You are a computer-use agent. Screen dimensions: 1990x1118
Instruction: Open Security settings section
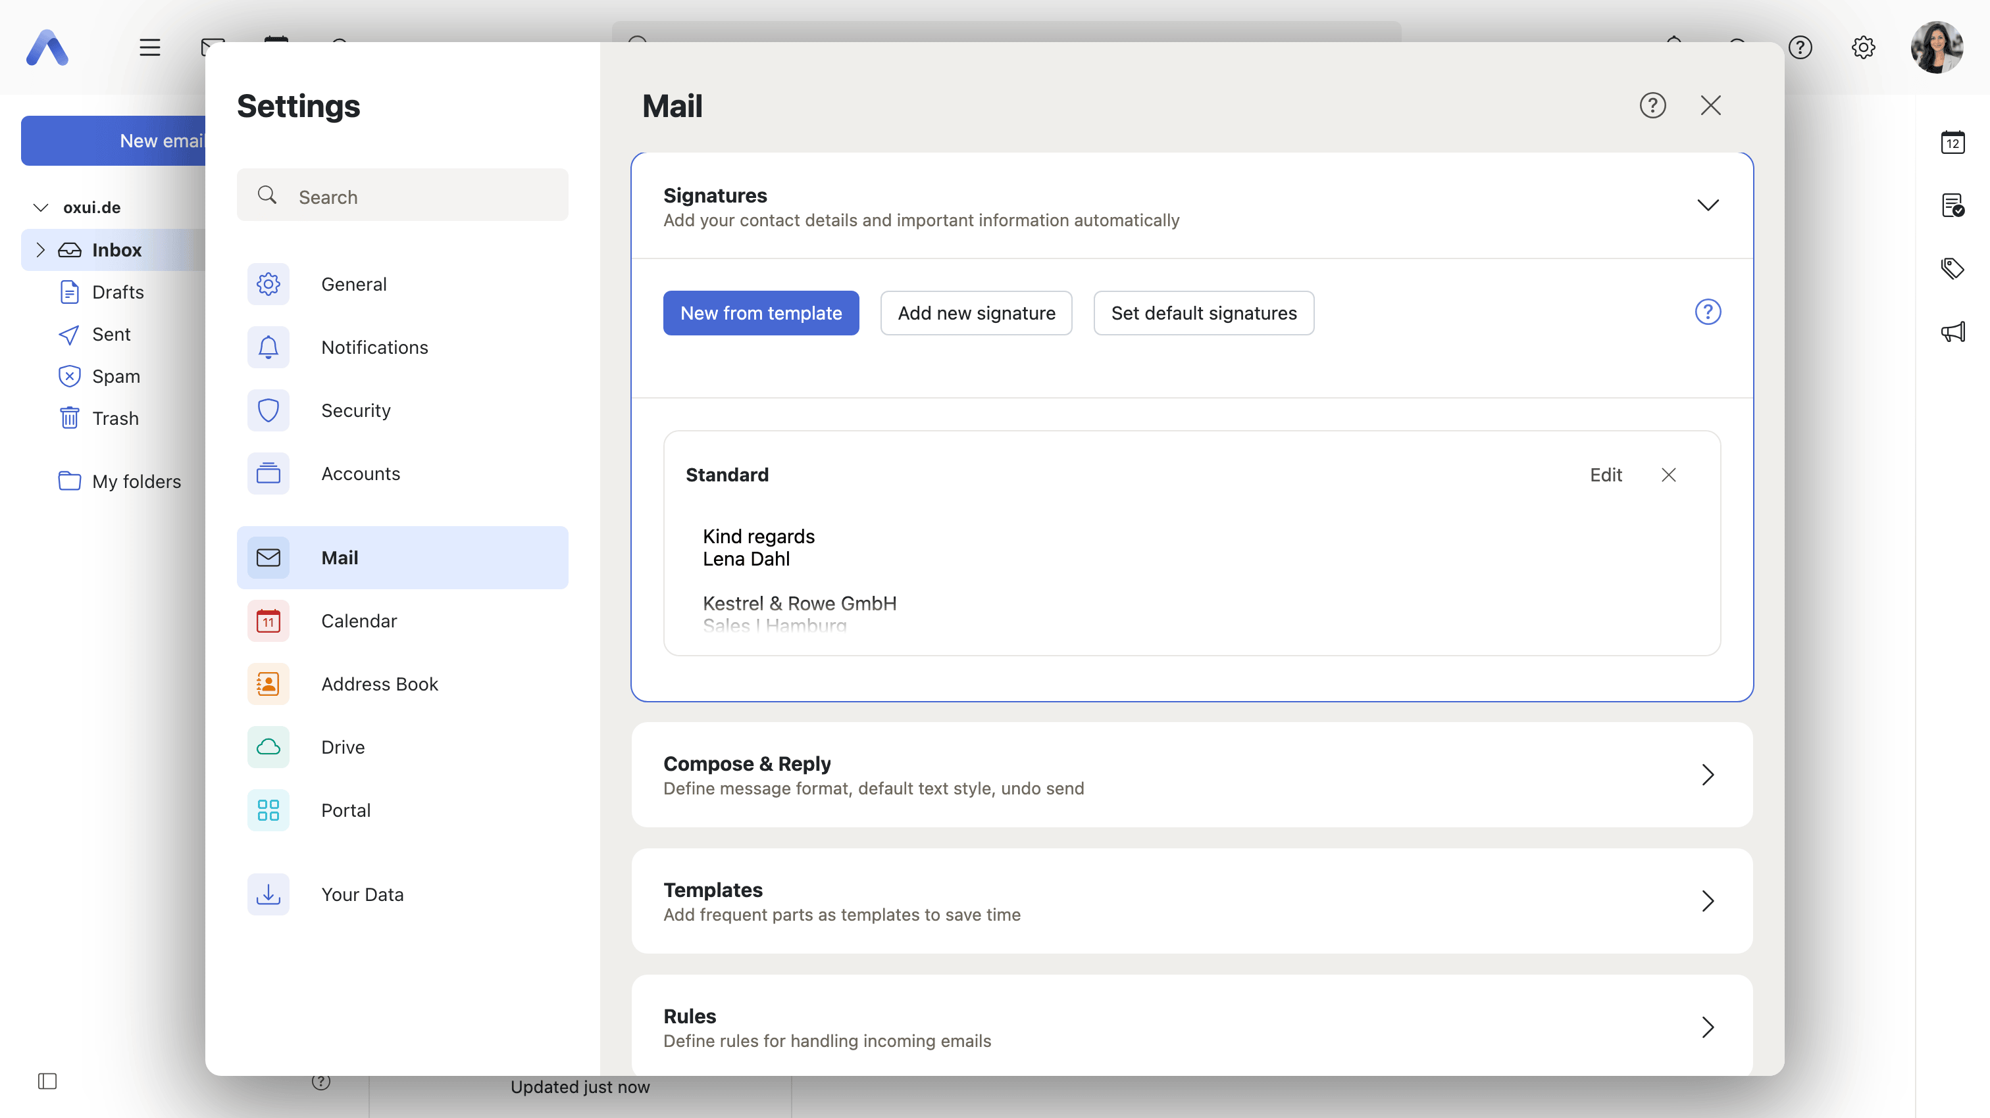click(401, 411)
